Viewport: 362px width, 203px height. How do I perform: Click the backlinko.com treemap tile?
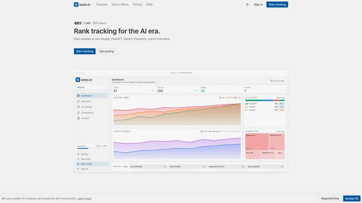click(x=269, y=155)
